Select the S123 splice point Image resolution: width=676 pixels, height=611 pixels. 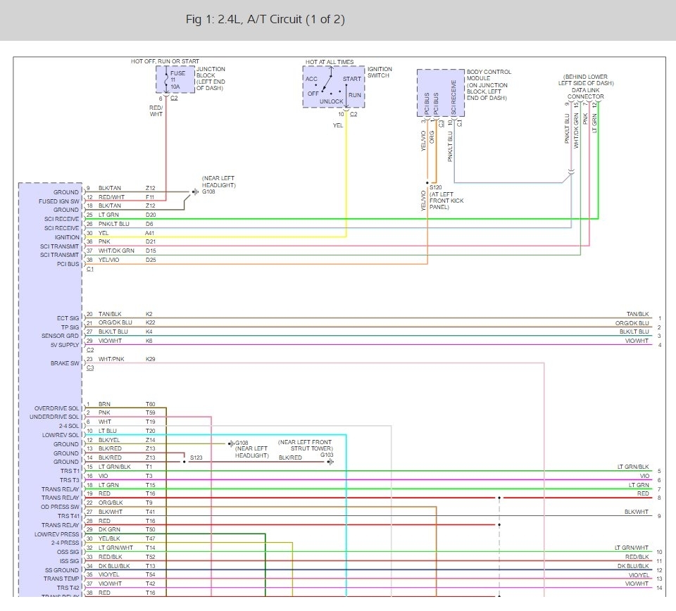184,462
